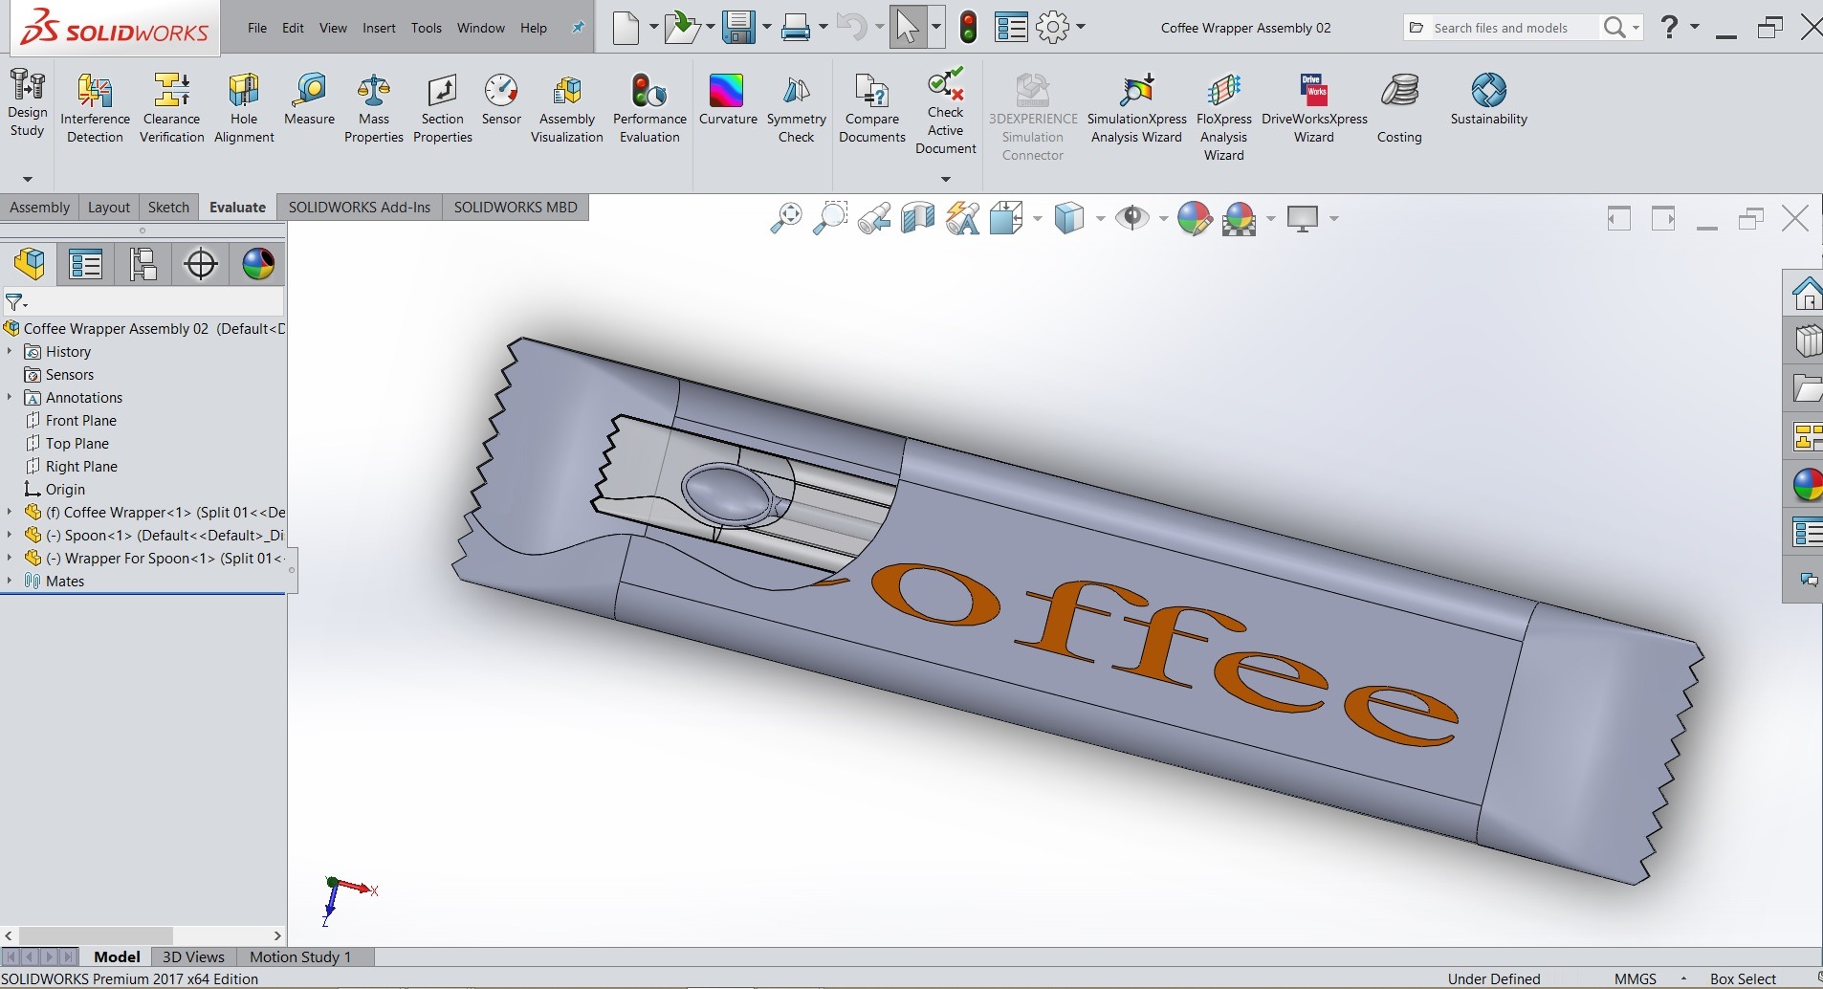This screenshot has width=1823, height=989.
Task: Expand Coffee Wrapper<1> component
Action: pyautogui.click(x=10, y=513)
